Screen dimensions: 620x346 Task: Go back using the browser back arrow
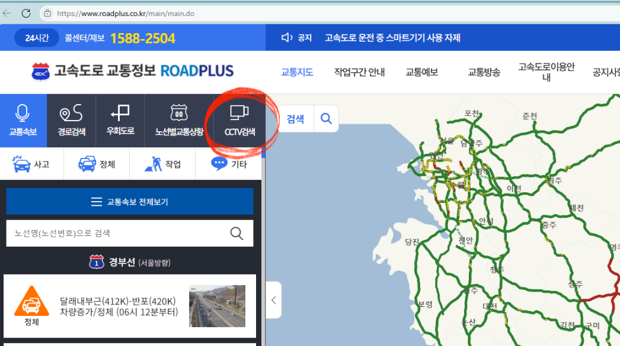pyautogui.click(x=7, y=14)
